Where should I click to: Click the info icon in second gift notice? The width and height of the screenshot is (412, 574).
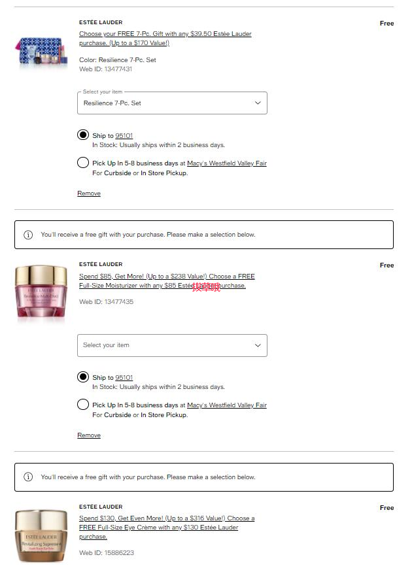28,477
